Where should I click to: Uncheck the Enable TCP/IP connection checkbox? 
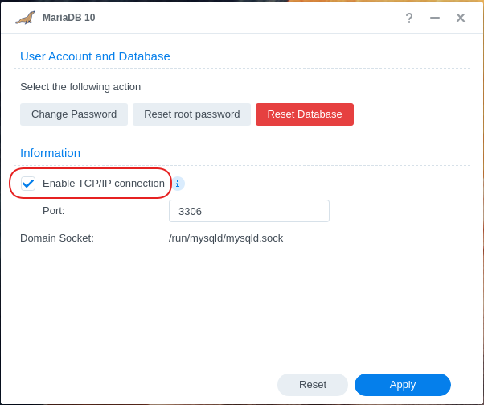(x=28, y=184)
